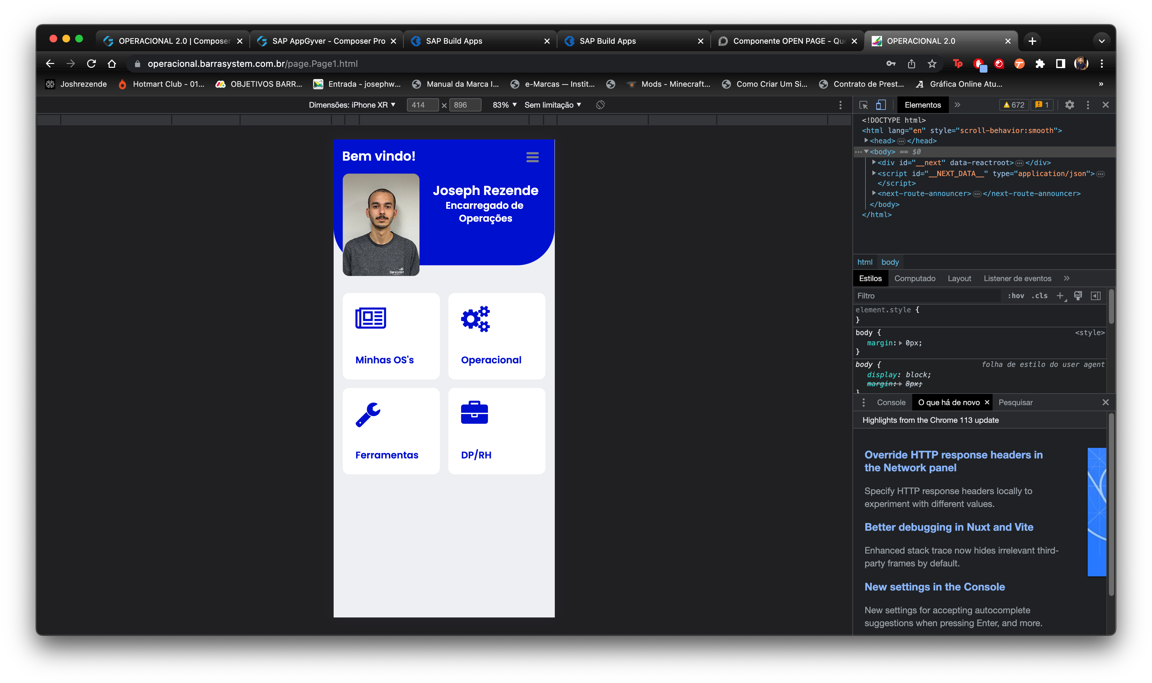Open the DP/RH briefcase card
This screenshot has height=683, width=1152.
coord(496,431)
